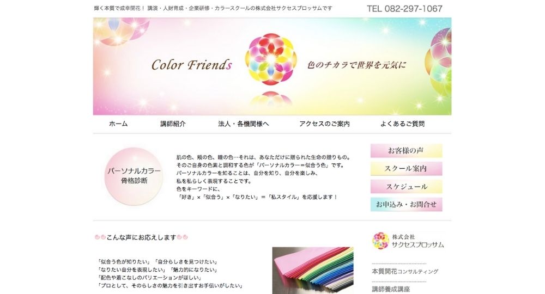
Task: Click the Color Friends flower logo in banner
Action: 271,59
